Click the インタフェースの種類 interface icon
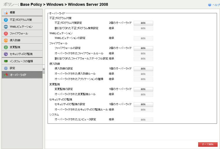The height and width of the screenshot is (149, 220). (6, 61)
